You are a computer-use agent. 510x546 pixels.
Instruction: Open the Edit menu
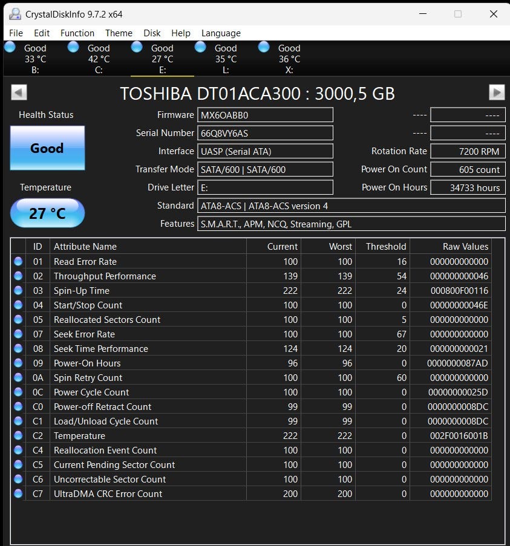click(42, 33)
